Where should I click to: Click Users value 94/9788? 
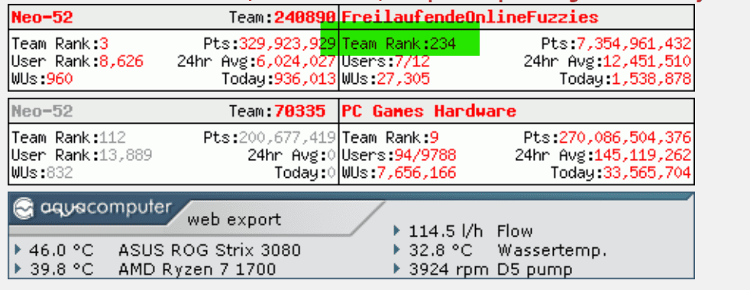(x=425, y=155)
